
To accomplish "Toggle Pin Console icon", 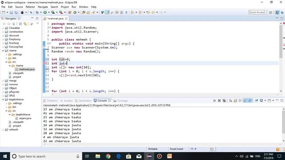I will [256, 100].
